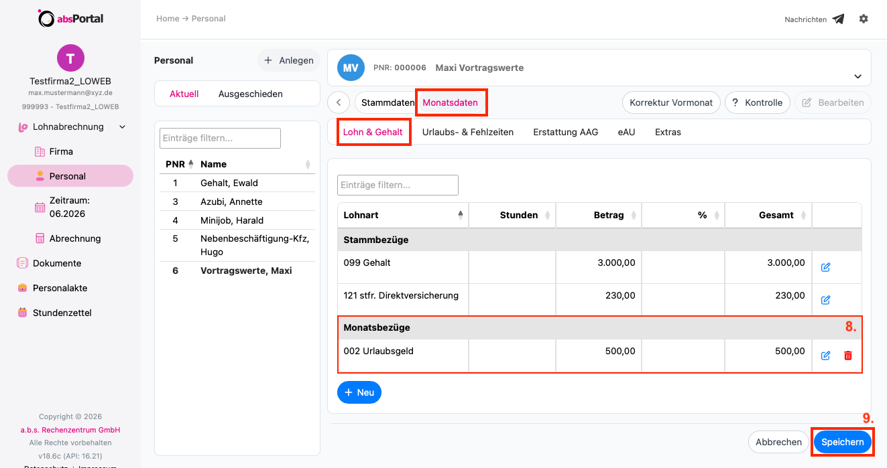Edit the 121 stfr. Direktversicherung row
The image size is (887, 468).
pos(825,300)
